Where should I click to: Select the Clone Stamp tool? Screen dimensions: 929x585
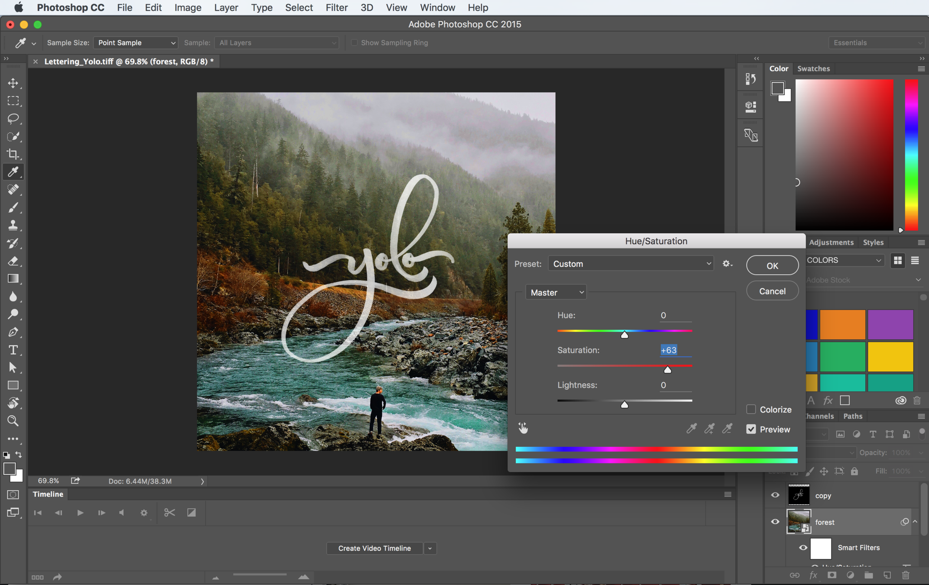(x=13, y=225)
